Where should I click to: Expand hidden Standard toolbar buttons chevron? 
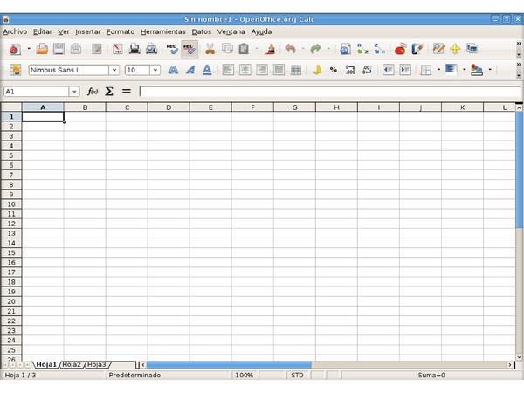click(519, 44)
